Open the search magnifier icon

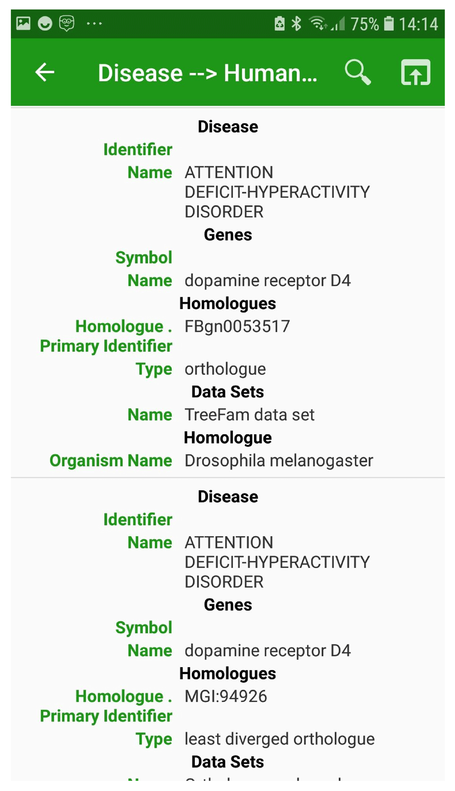click(358, 72)
